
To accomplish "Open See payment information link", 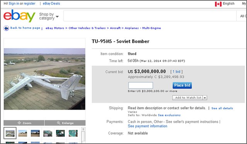I will (147, 126).
